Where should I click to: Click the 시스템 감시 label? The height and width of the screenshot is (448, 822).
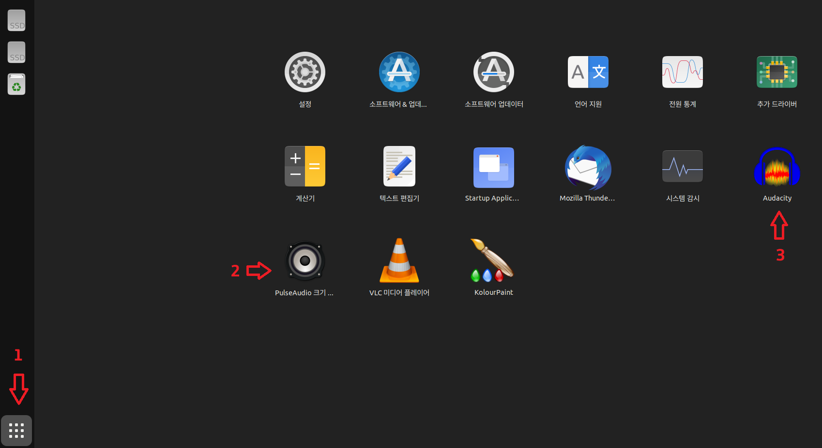(683, 198)
